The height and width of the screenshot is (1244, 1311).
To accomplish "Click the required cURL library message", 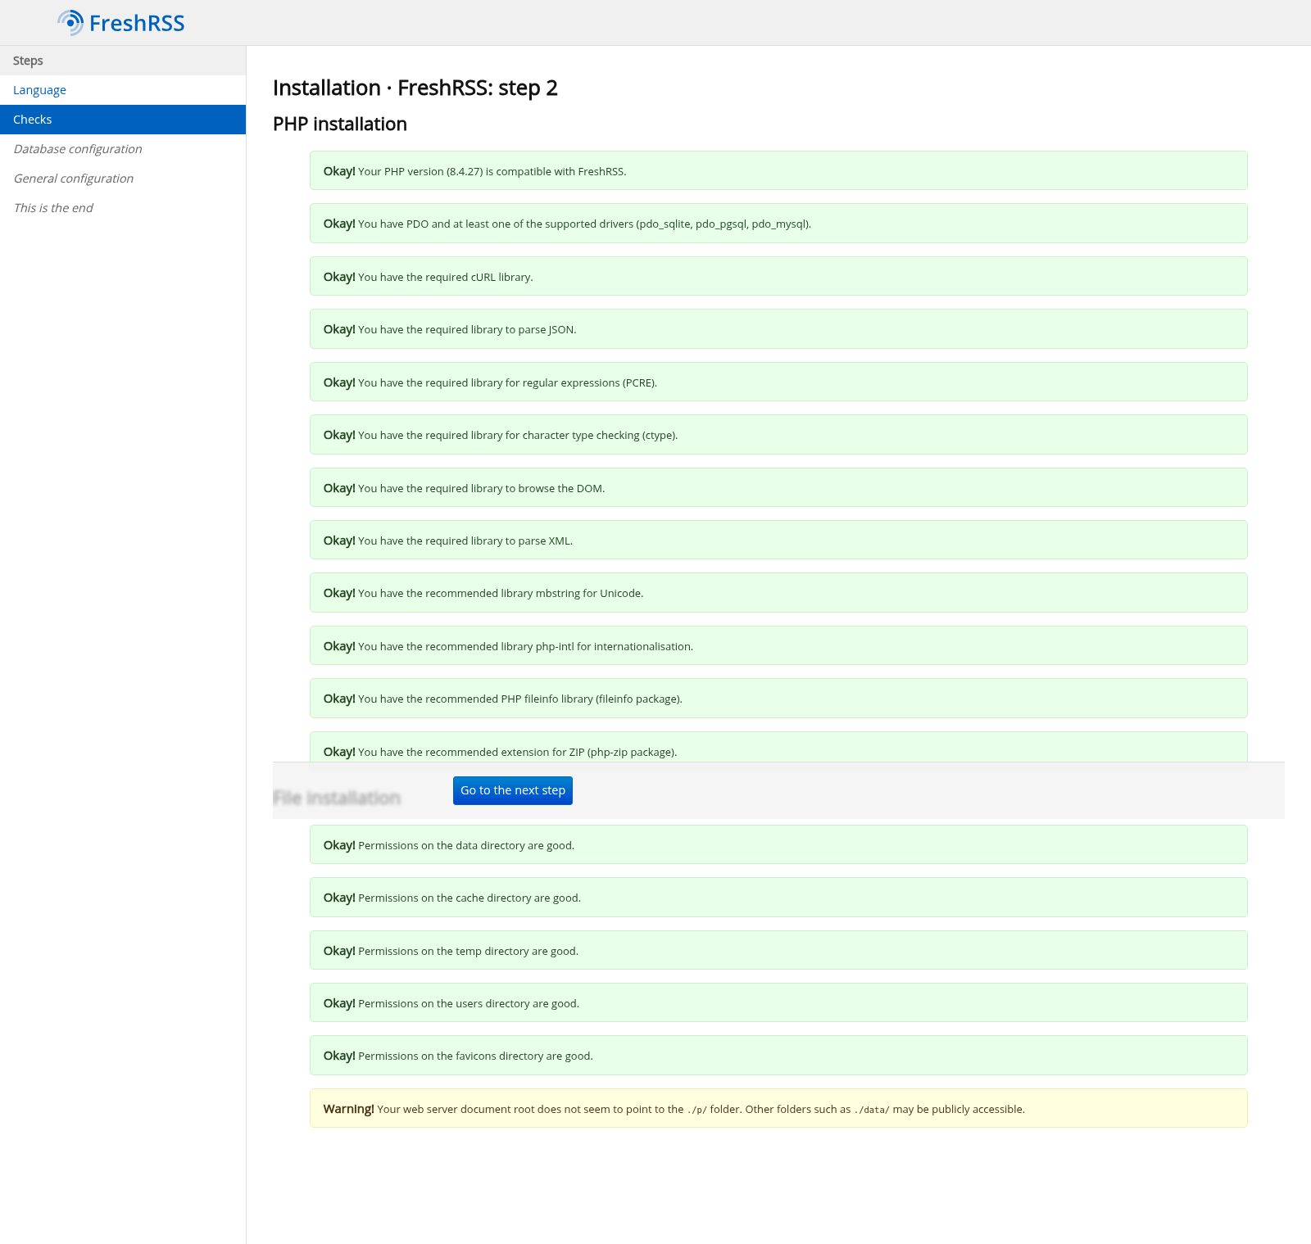I will pyautogui.click(x=778, y=276).
